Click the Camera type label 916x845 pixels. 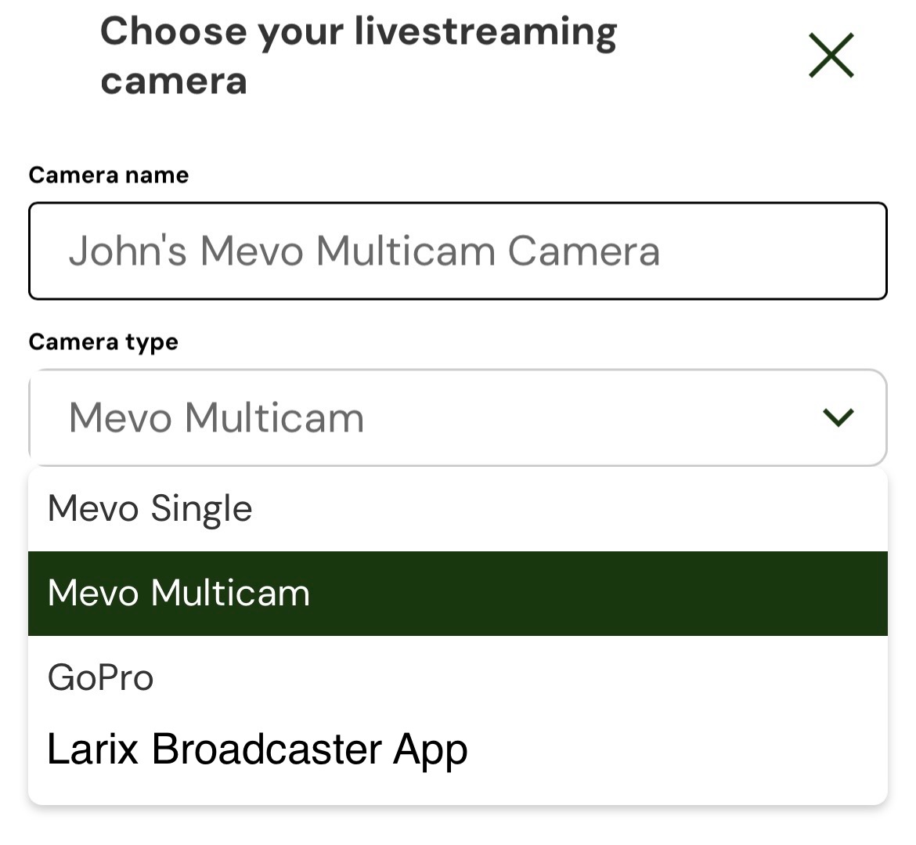pyautogui.click(x=103, y=342)
